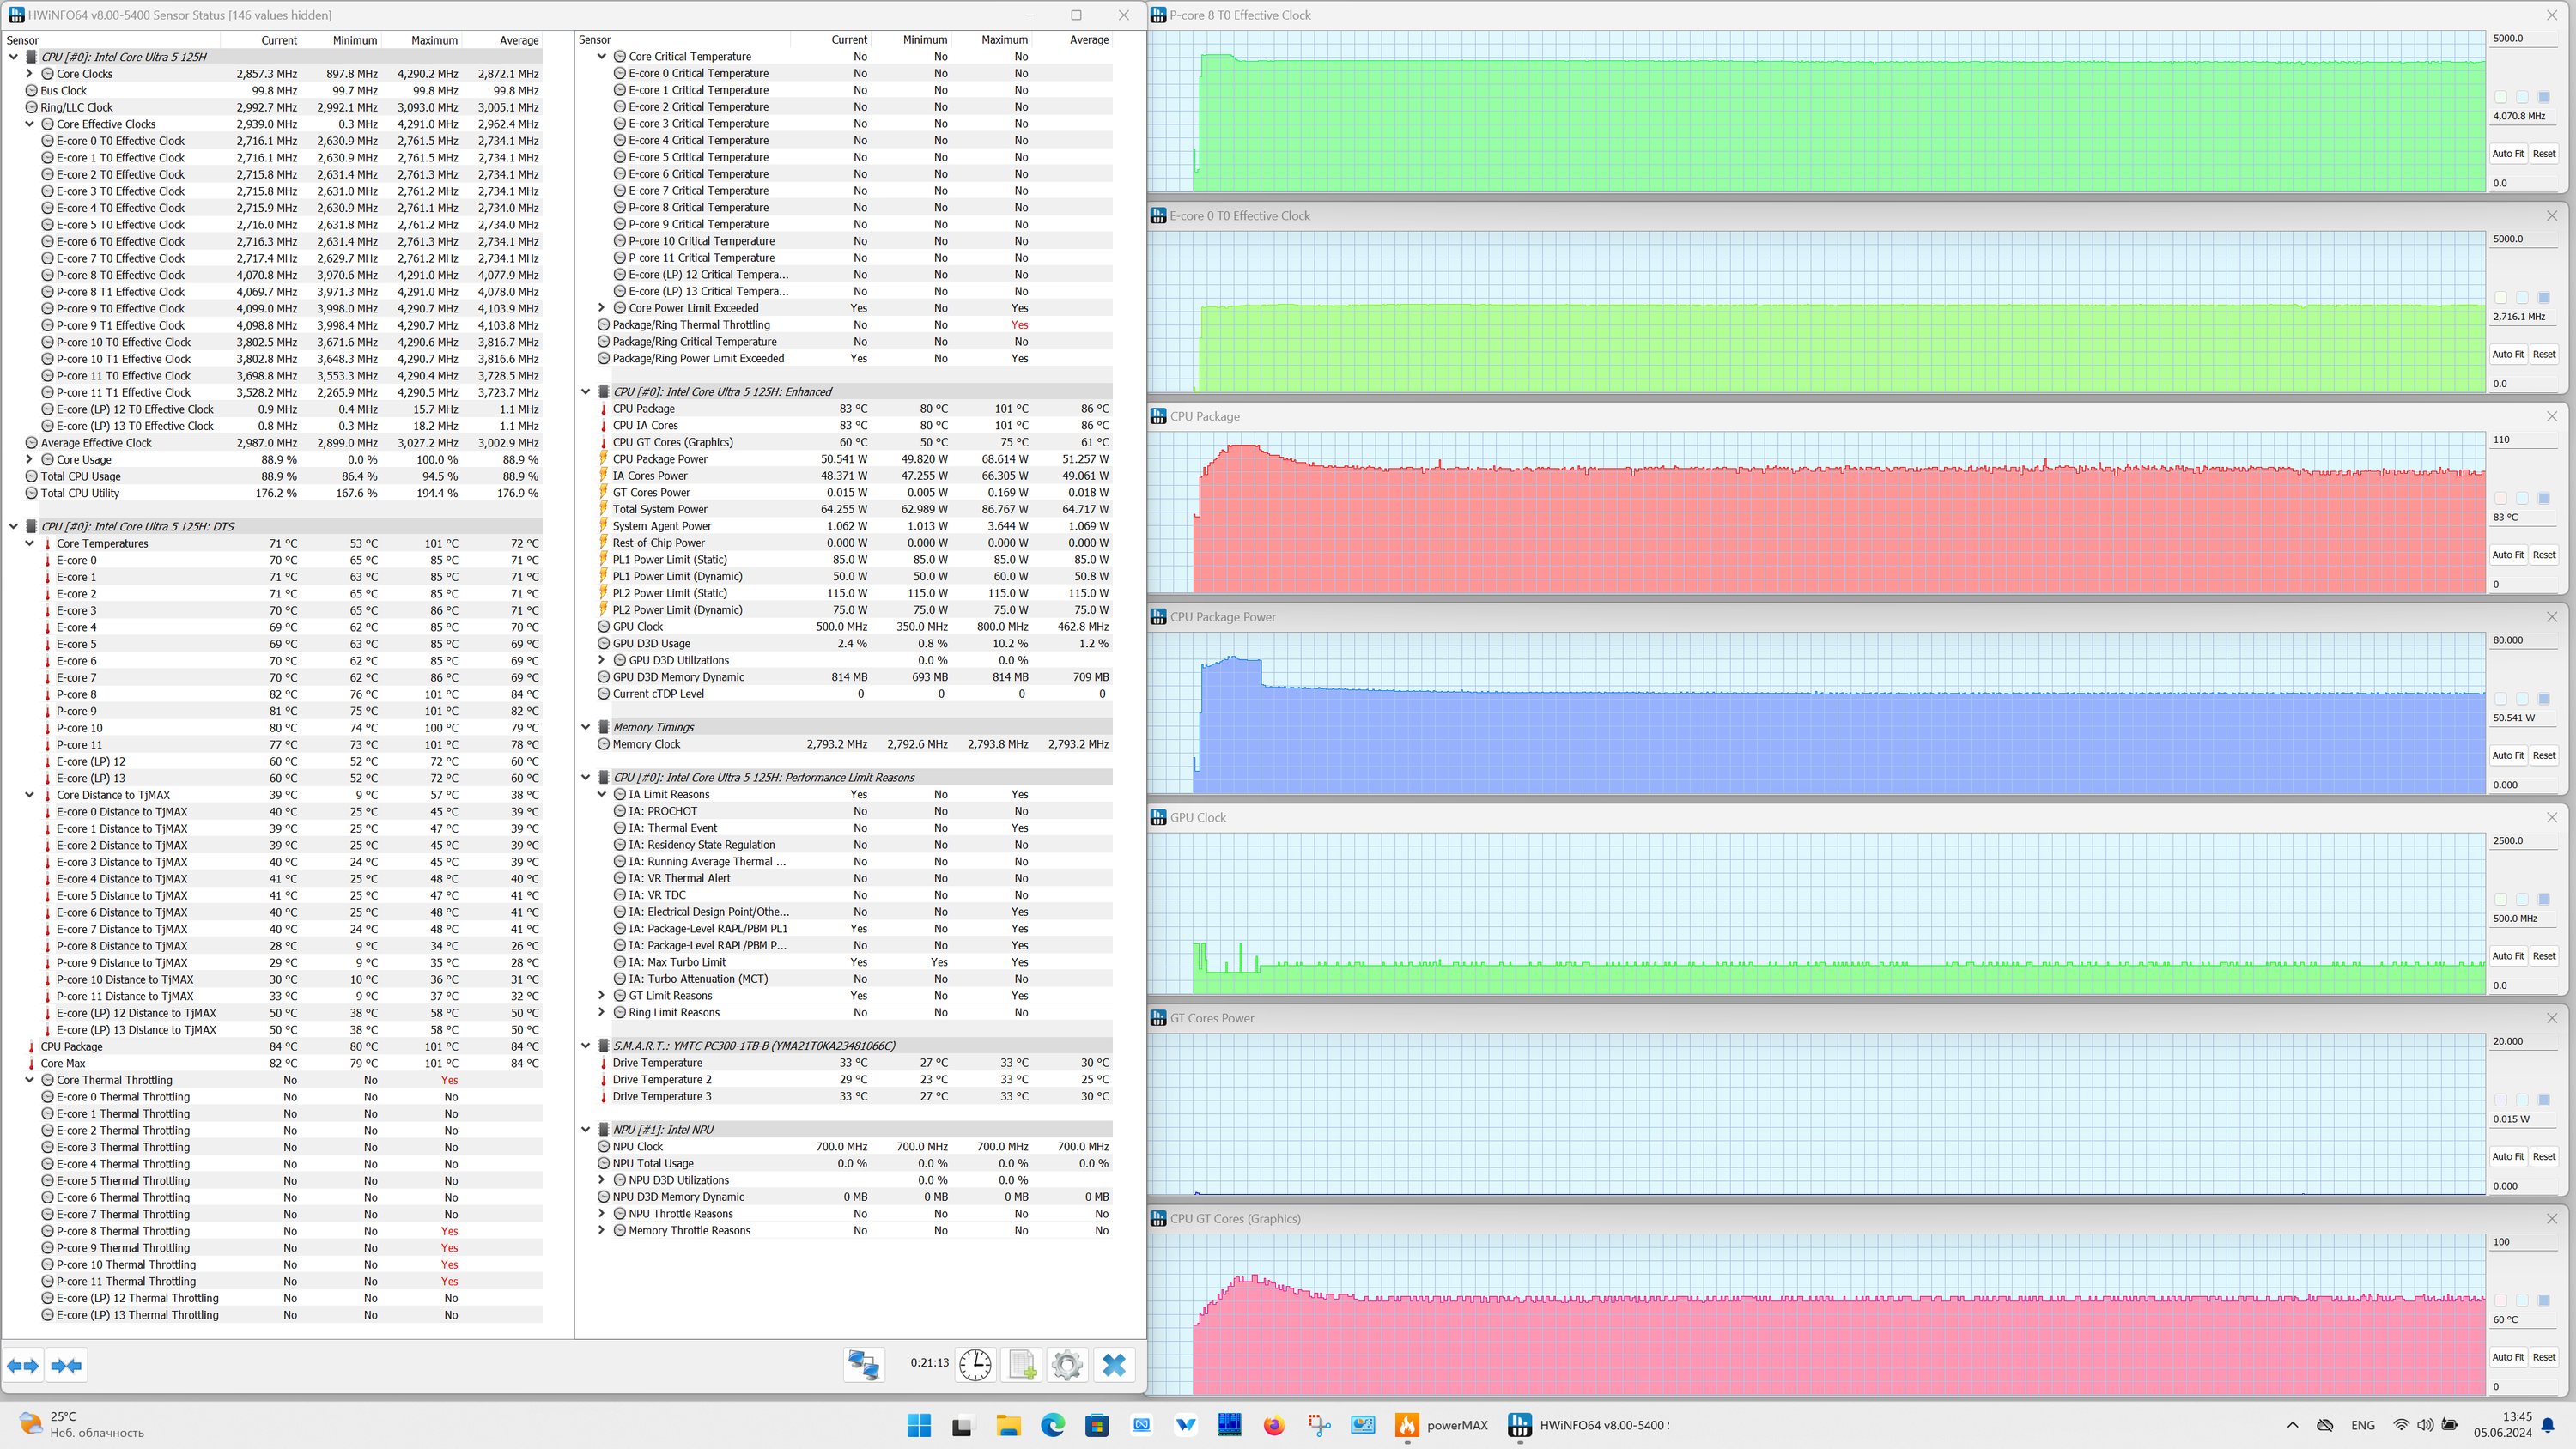Sort by the Maximum column header in left panel

pyautogui.click(x=434, y=40)
